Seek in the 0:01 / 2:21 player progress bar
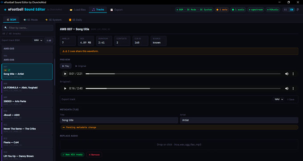Screen dimensions: 303x161 [x=183, y=74]
